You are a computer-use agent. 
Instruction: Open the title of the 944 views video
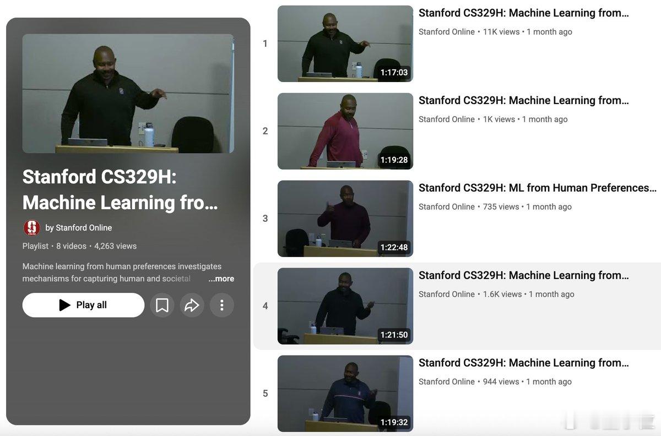523,363
